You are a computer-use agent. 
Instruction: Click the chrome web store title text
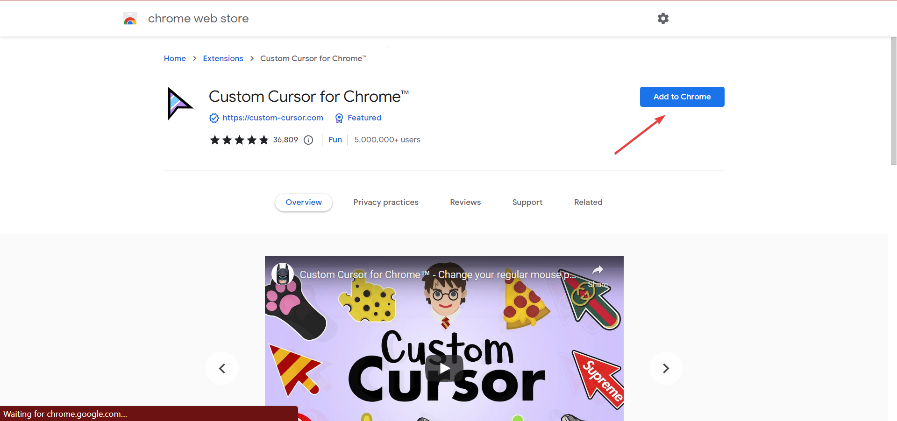[198, 18]
